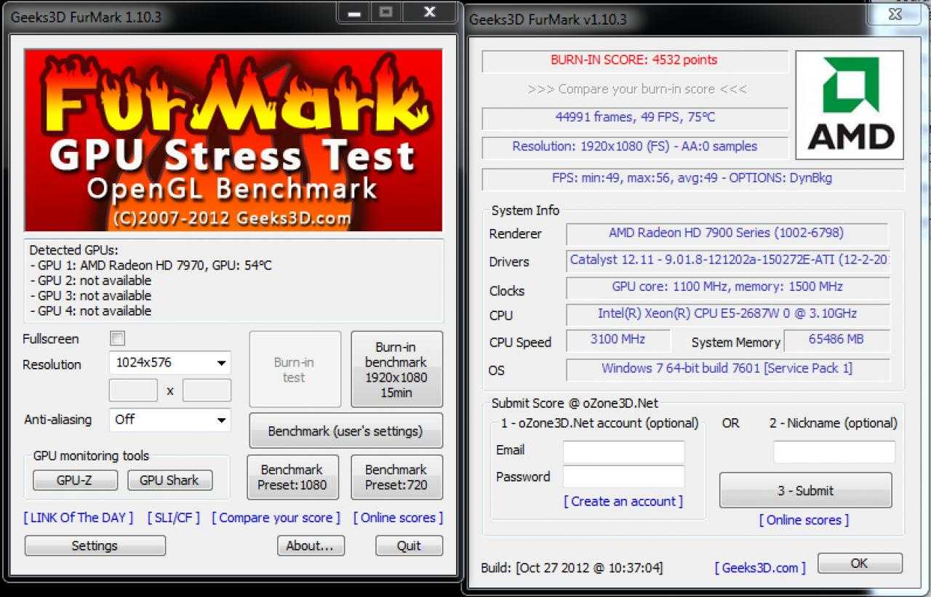Screen dimensions: 931x597
Task: Click the Create an account link
Action: tap(623, 501)
